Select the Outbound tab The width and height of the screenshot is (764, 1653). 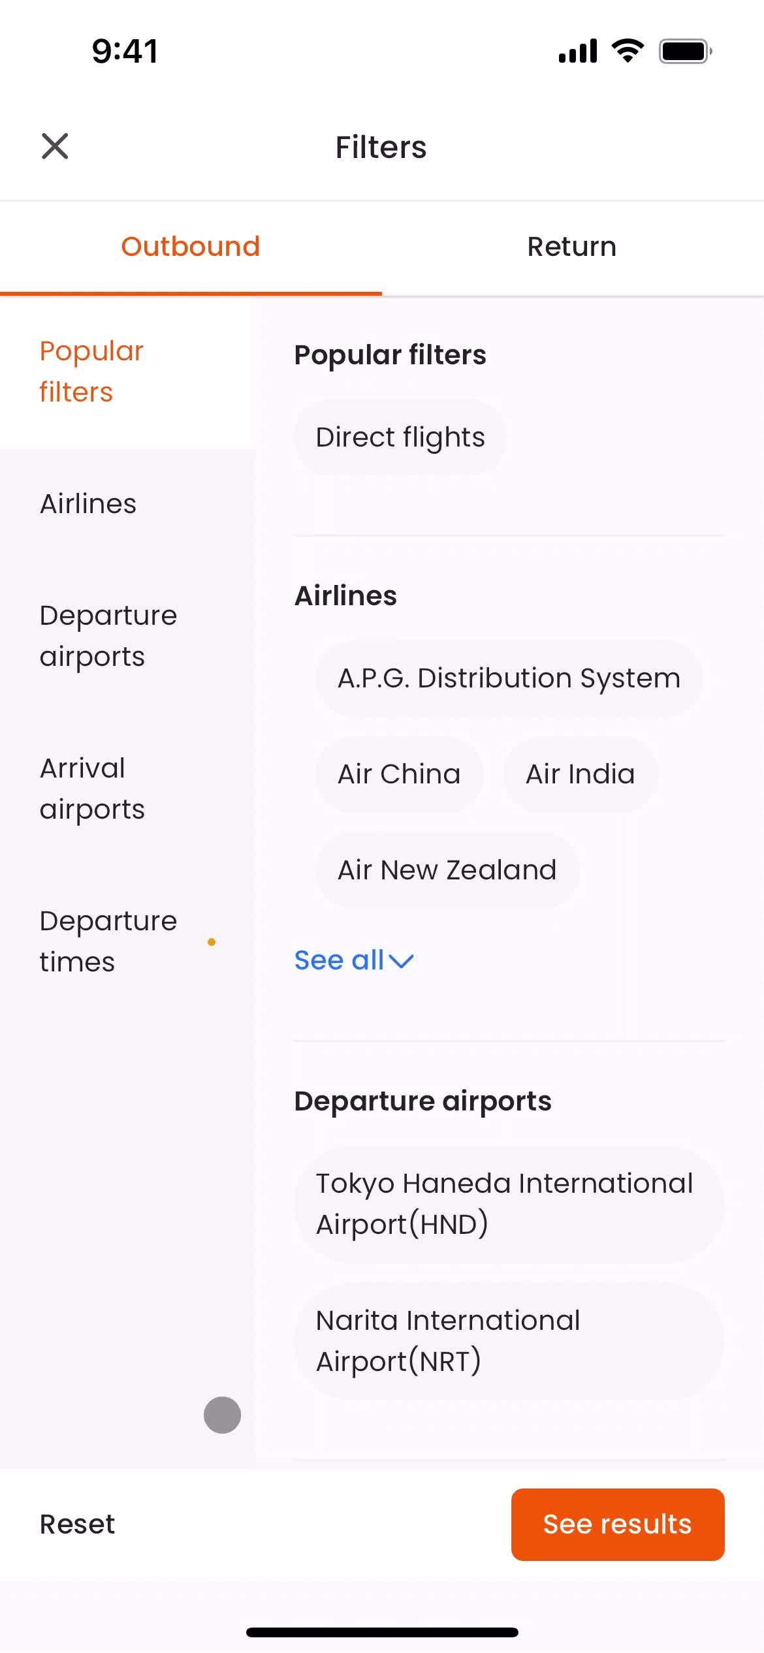coord(191,247)
